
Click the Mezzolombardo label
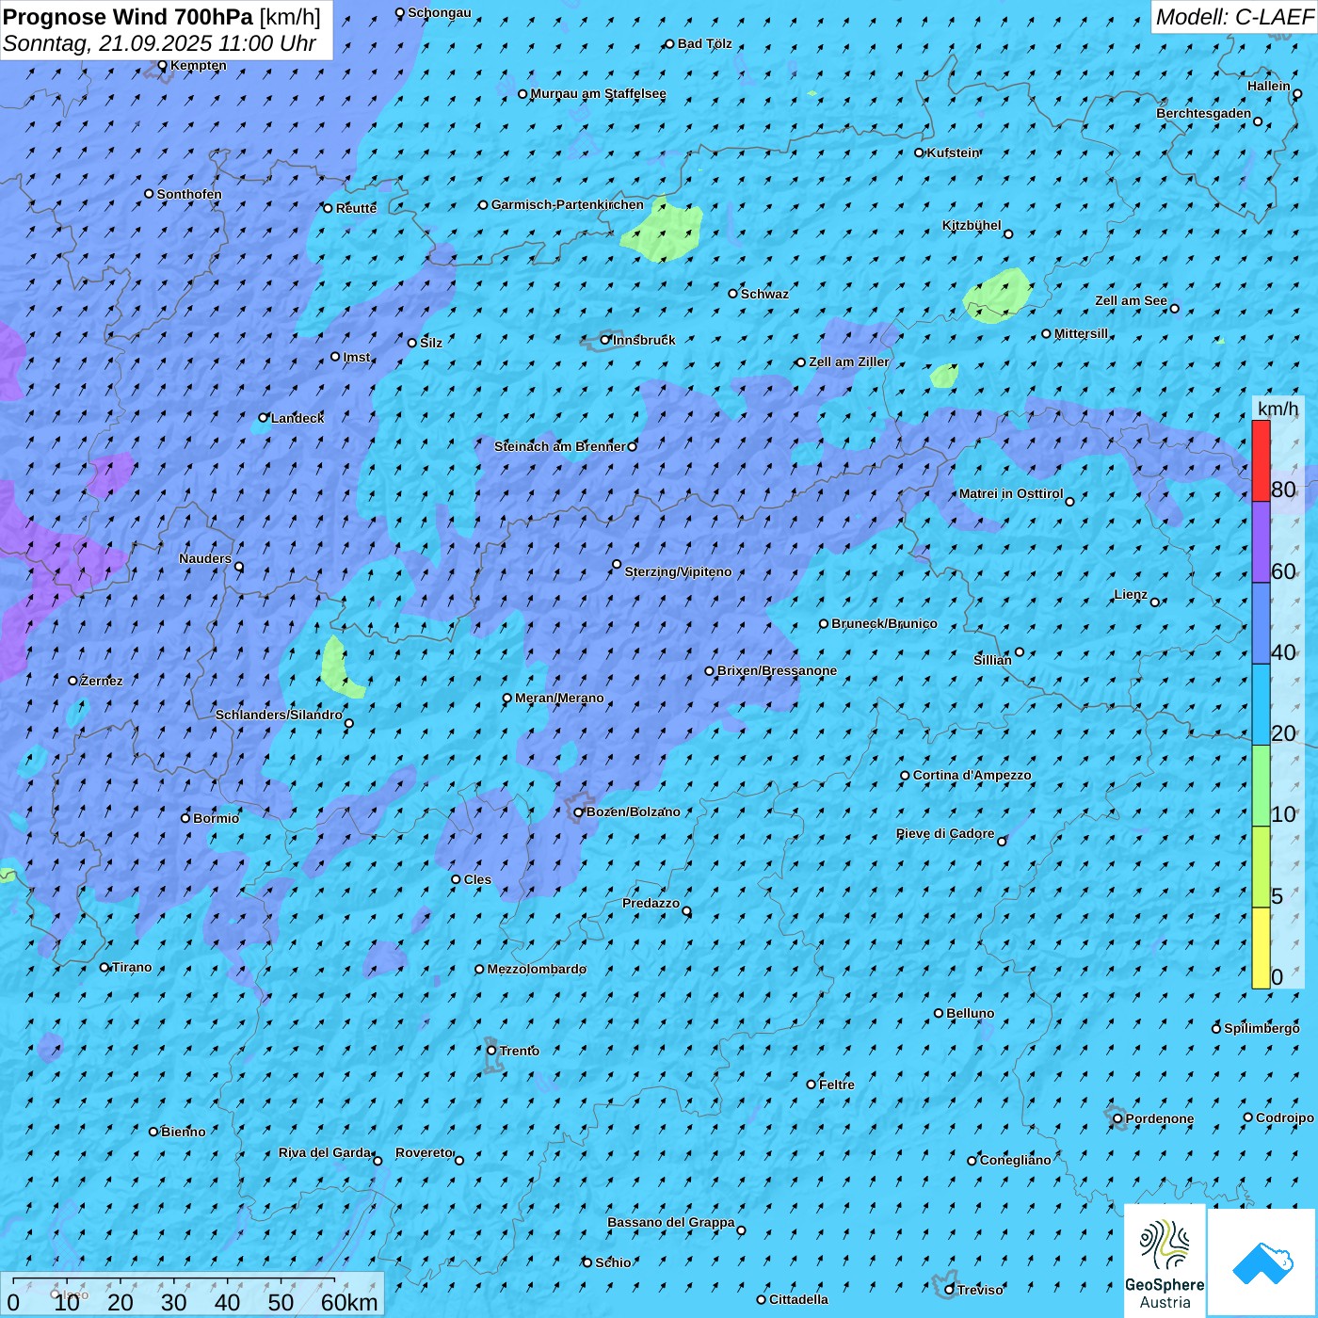[x=537, y=970]
